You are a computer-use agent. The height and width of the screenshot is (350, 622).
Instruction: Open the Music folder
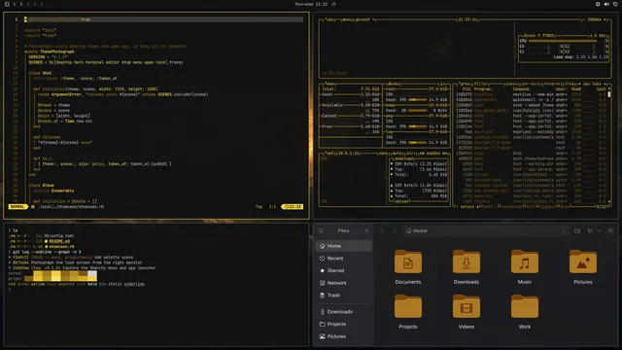click(525, 266)
